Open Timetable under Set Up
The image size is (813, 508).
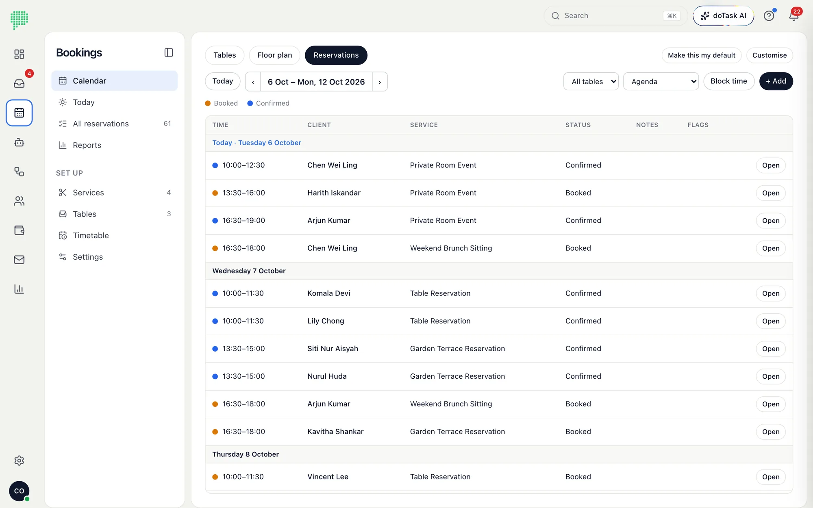tap(115, 235)
